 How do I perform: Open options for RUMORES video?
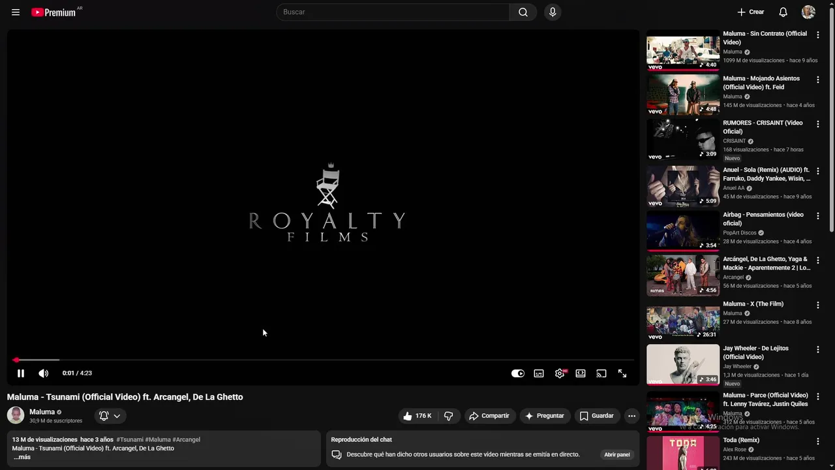(818, 124)
